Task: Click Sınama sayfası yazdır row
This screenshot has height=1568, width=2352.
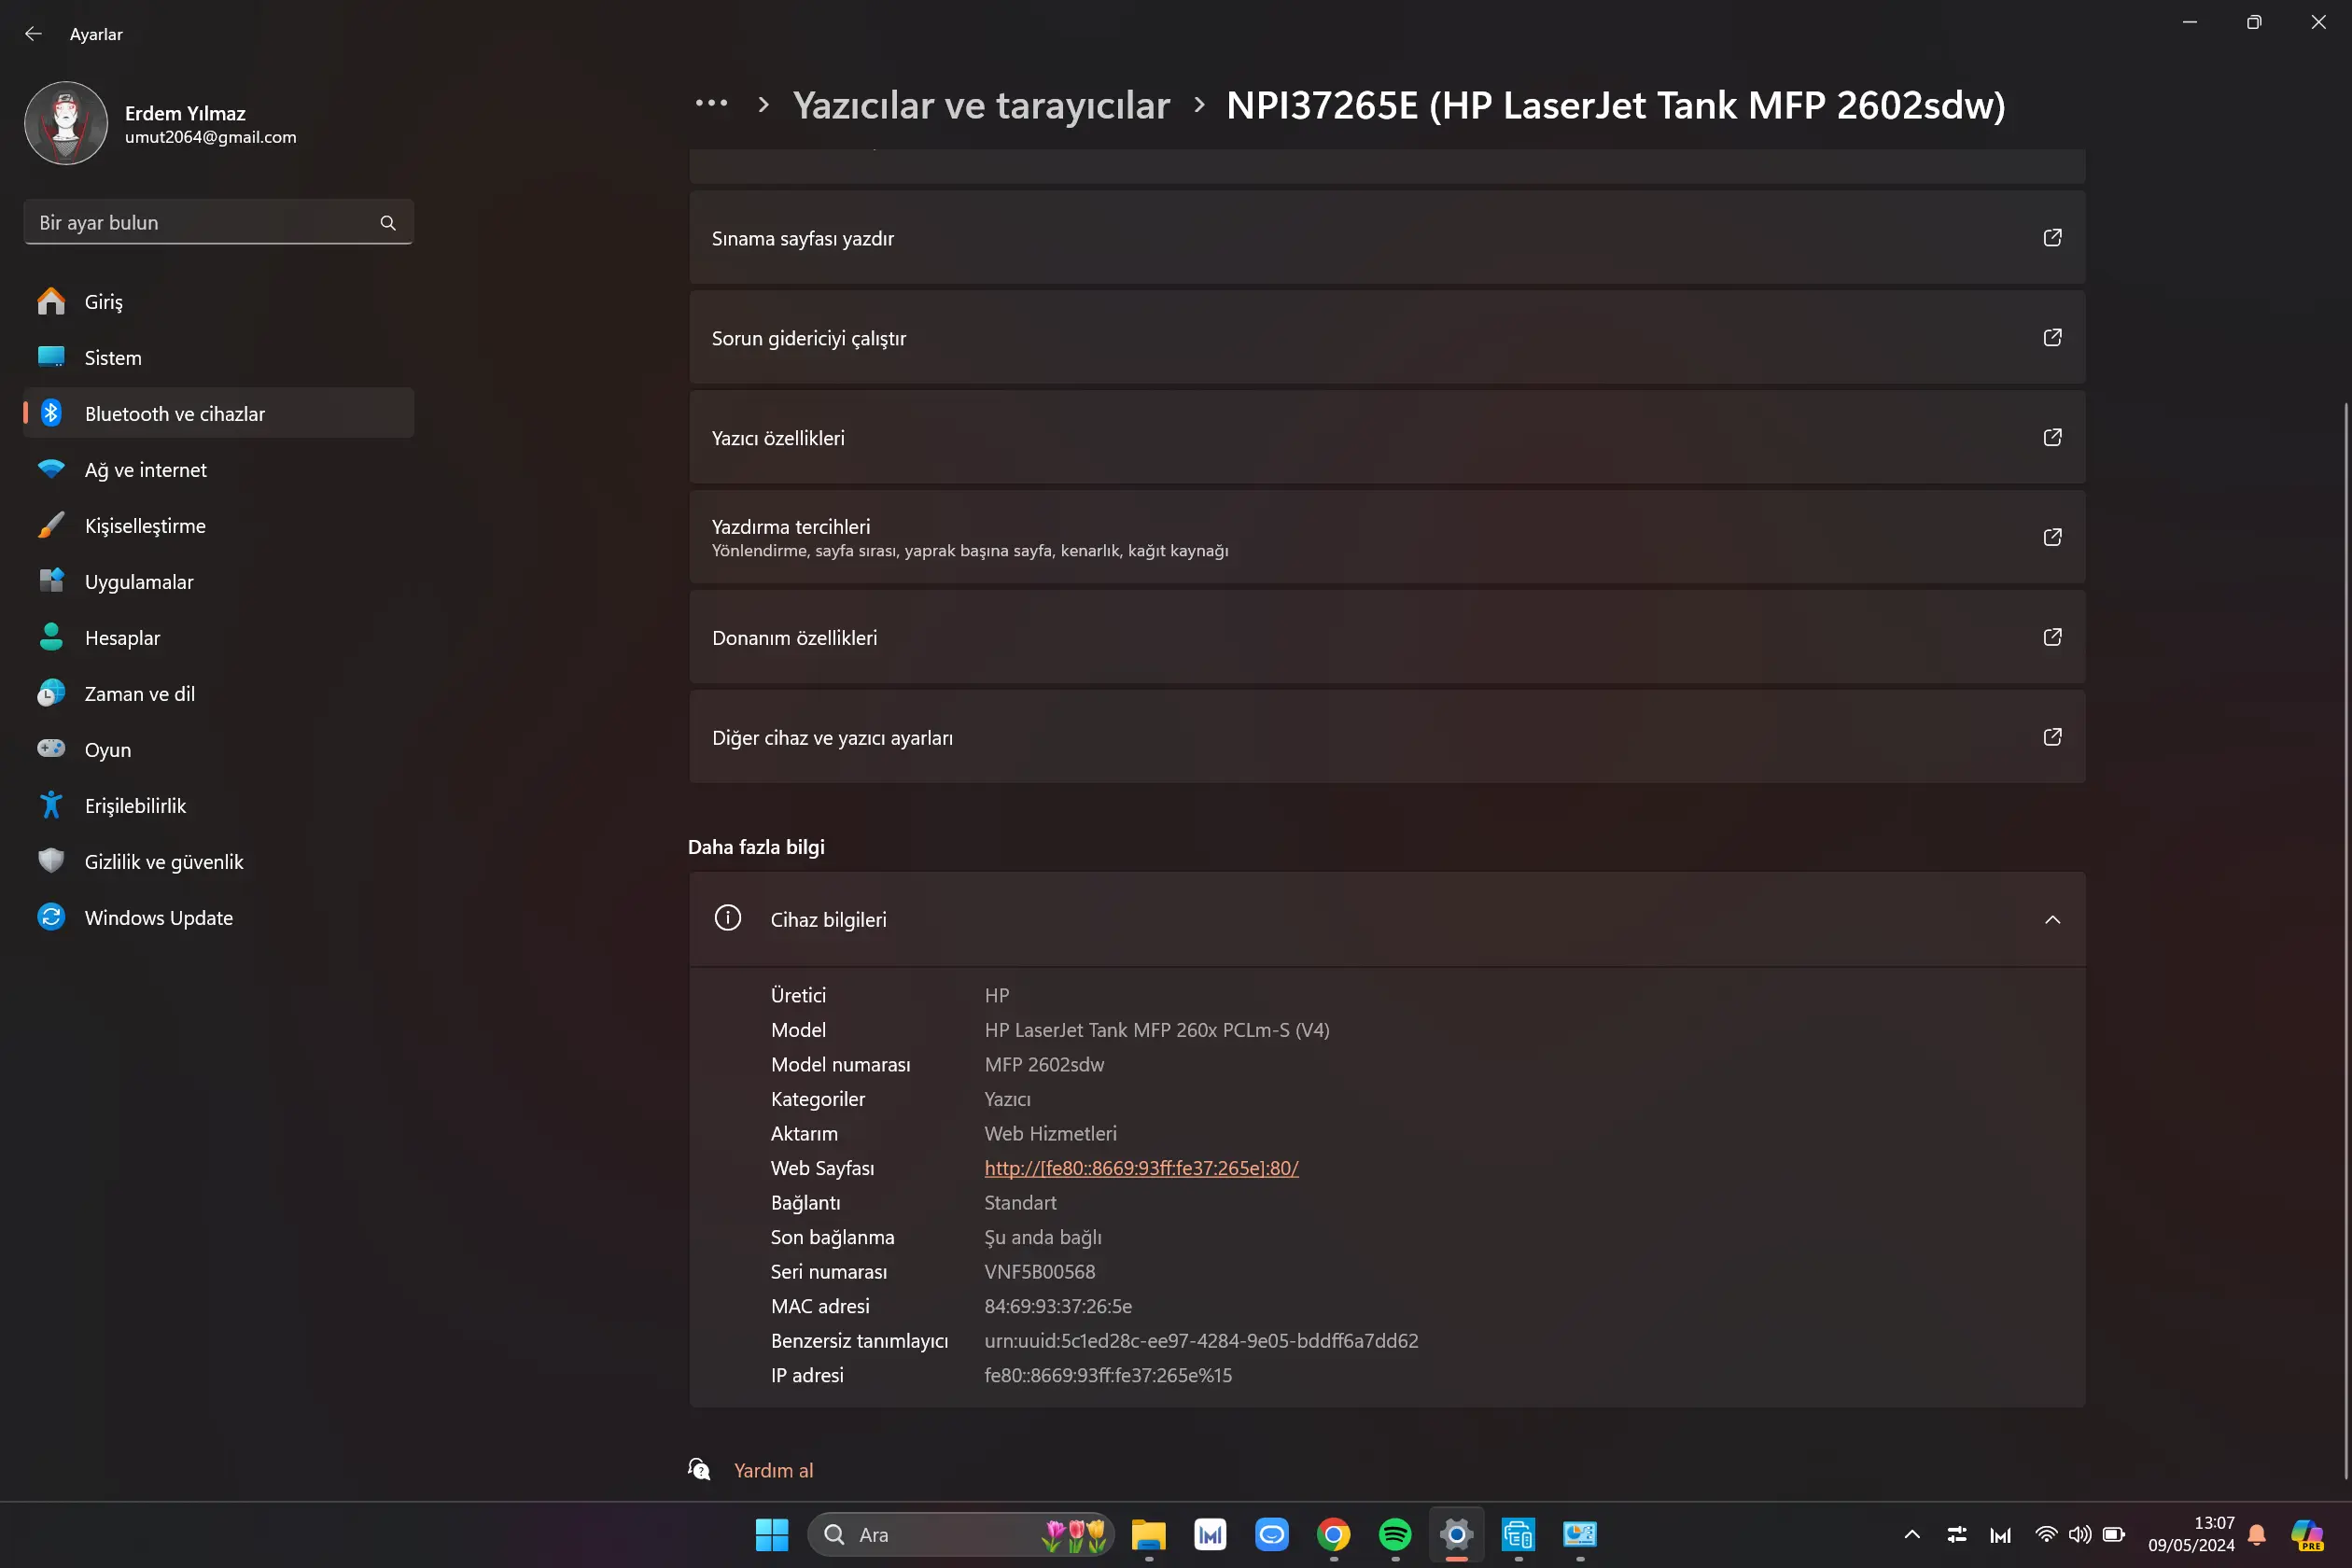Action: pos(1387,238)
